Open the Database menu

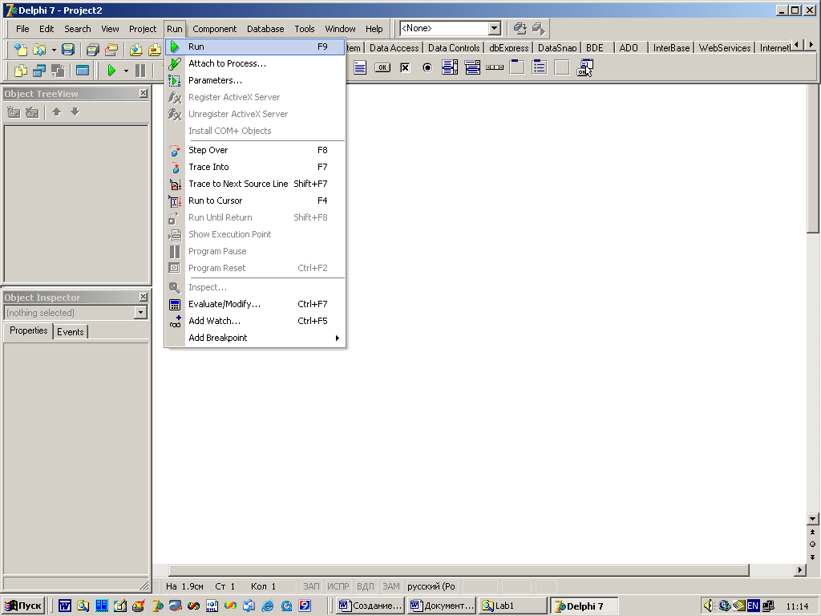[x=265, y=29]
